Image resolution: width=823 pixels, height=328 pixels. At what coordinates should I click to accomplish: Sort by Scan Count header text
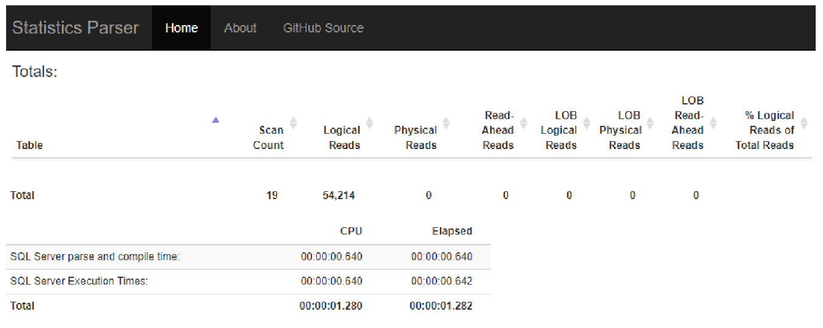tap(270, 137)
